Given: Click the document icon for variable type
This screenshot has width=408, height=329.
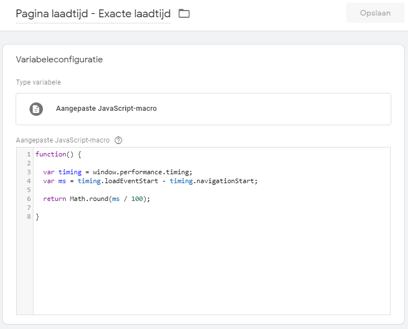Looking at the screenshot, I should [x=36, y=109].
